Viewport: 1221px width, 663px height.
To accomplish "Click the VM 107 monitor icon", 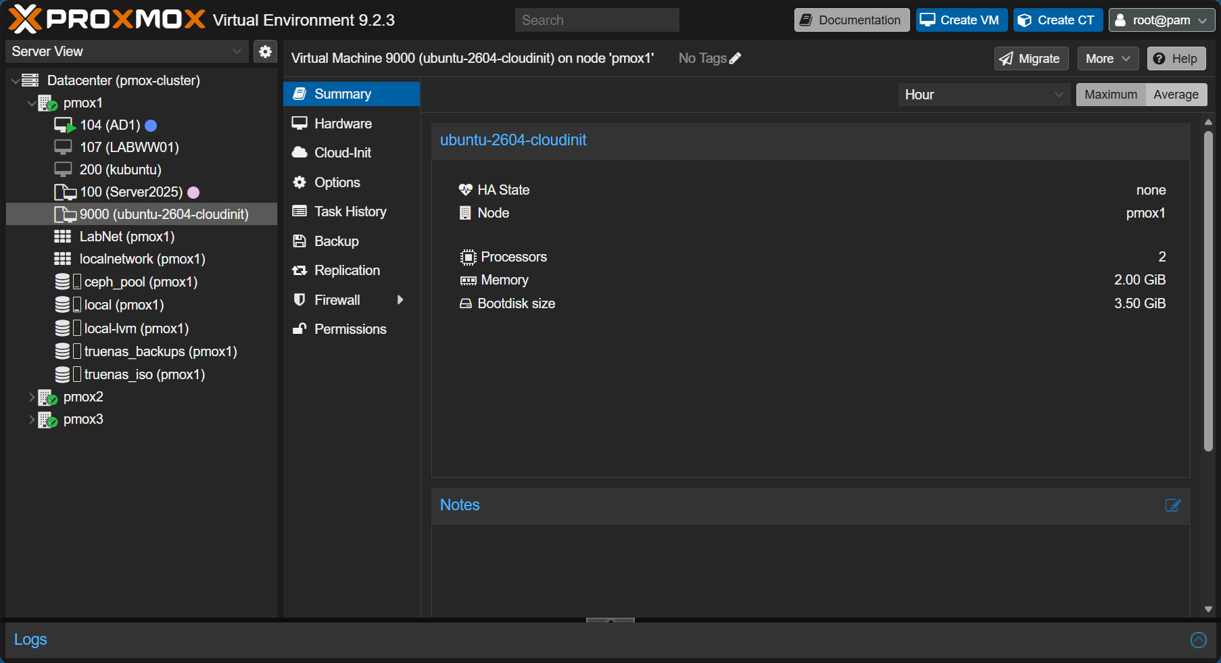I will click(x=63, y=147).
